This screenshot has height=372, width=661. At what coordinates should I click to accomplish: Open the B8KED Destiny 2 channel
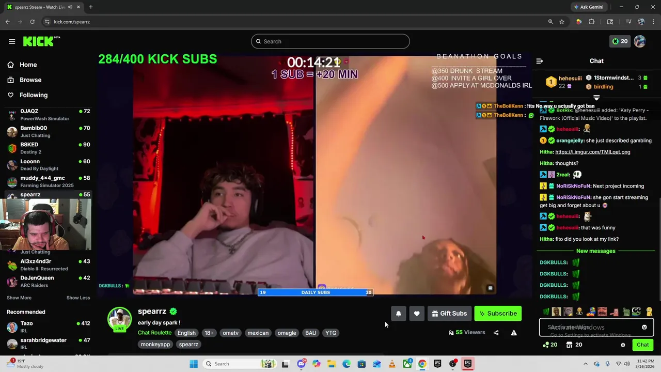[48, 148]
